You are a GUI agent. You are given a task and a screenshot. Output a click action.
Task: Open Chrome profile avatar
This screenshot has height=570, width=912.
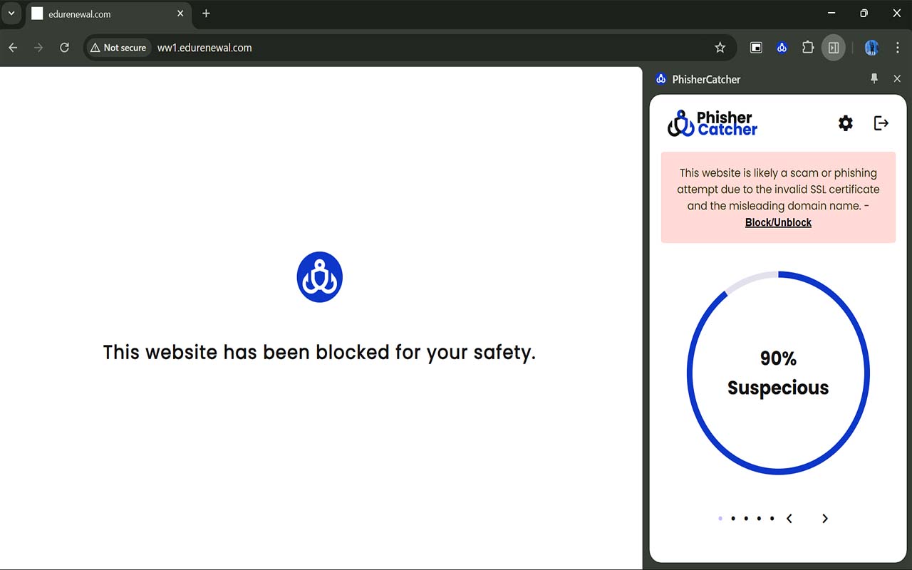(x=871, y=48)
